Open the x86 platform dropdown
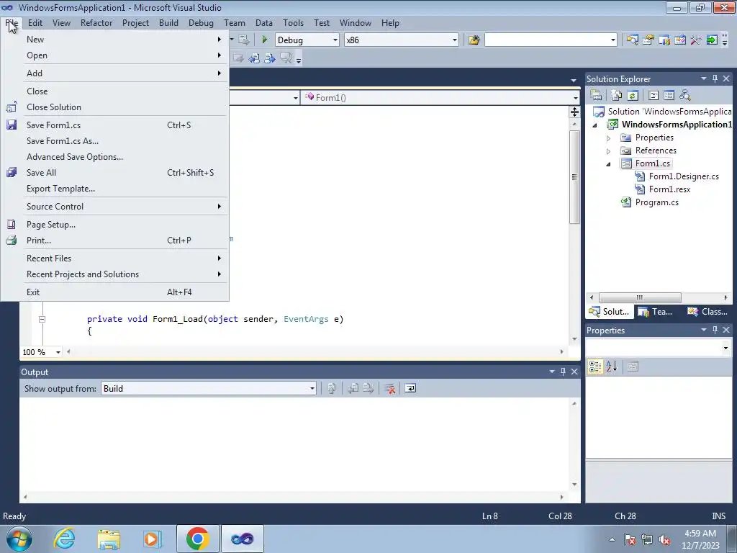737x553 pixels. click(455, 40)
